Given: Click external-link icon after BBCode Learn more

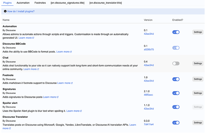Looking at the screenshot, I should (x=71, y=52).
